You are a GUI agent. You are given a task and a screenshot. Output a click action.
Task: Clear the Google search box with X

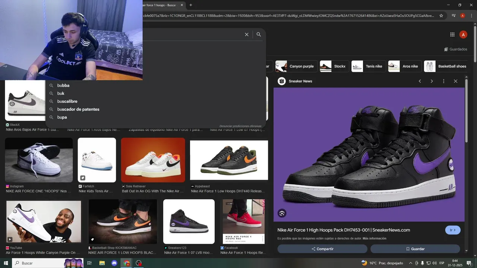pos(247,34)
